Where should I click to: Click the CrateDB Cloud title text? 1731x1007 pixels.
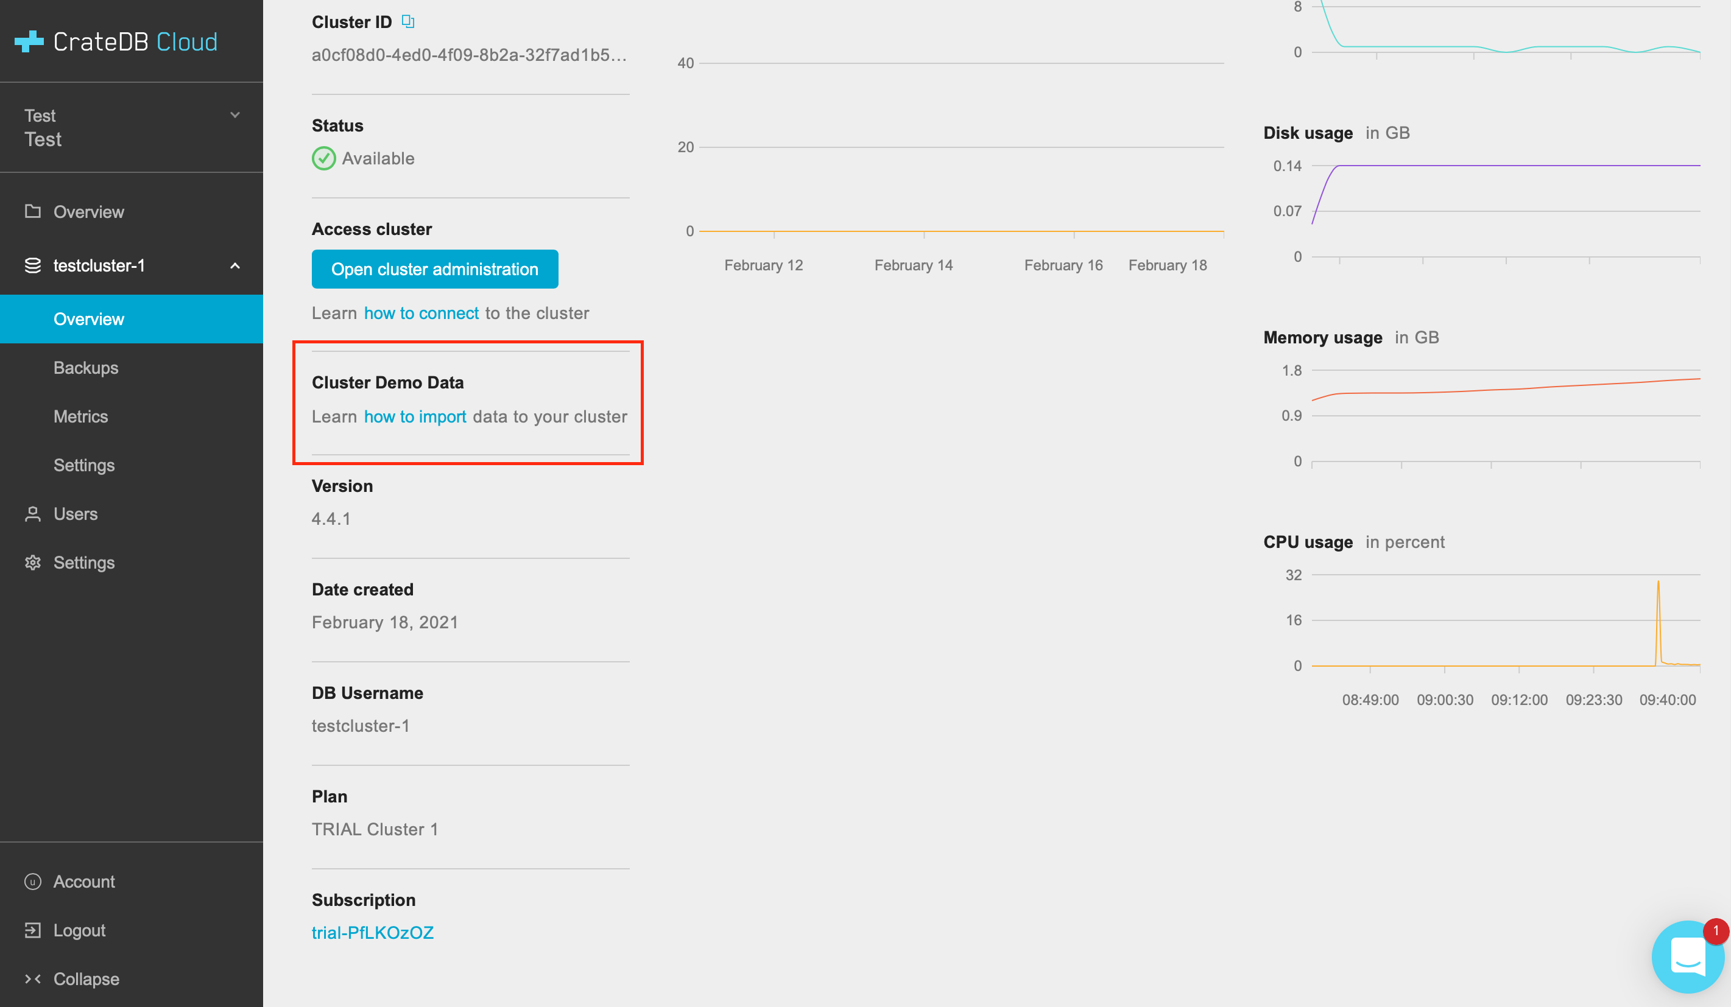pos(135,42)
